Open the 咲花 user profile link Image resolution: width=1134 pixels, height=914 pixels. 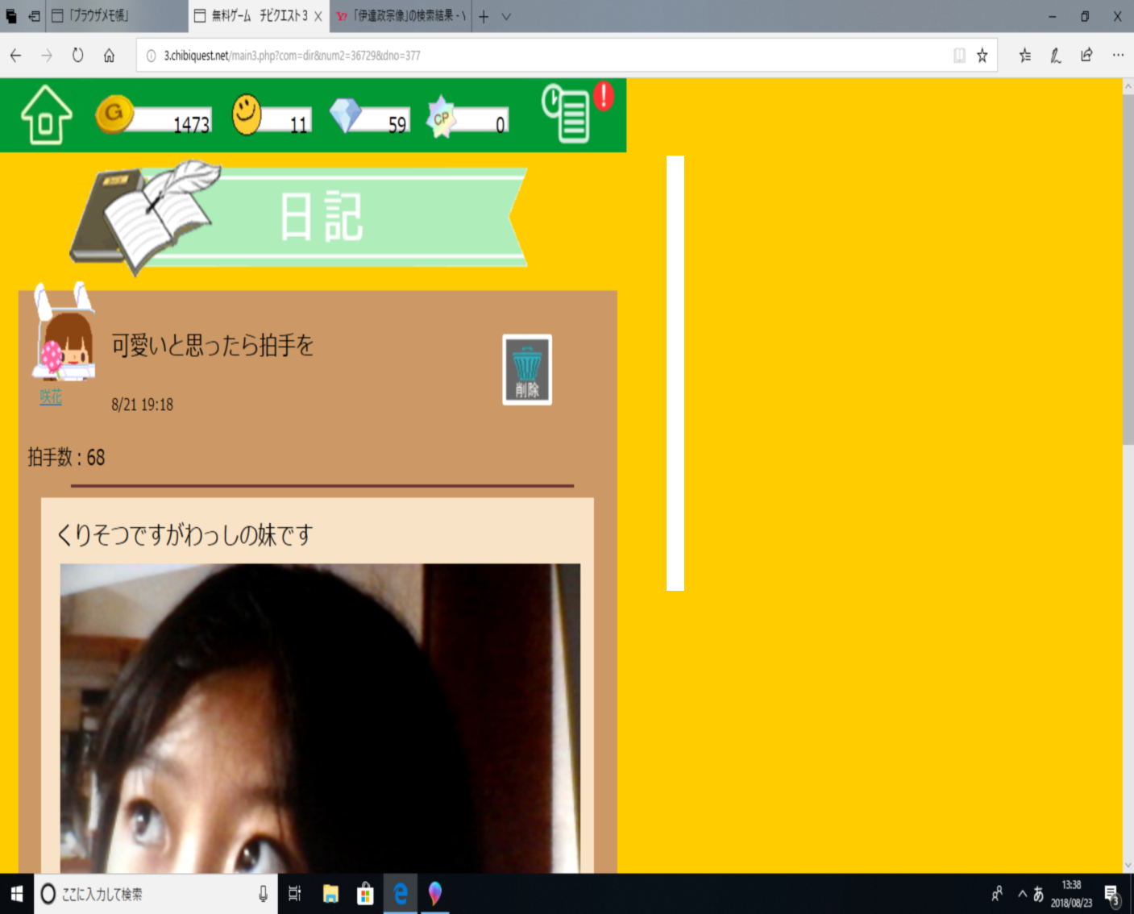point(51,397)
